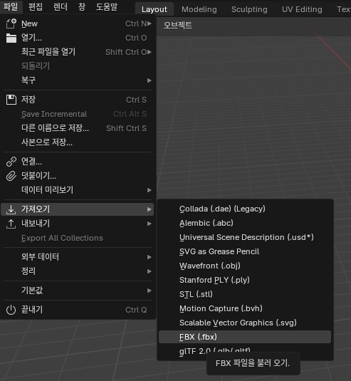Select 저장 to save the file
Screen dimensions: 351x381
77,100
